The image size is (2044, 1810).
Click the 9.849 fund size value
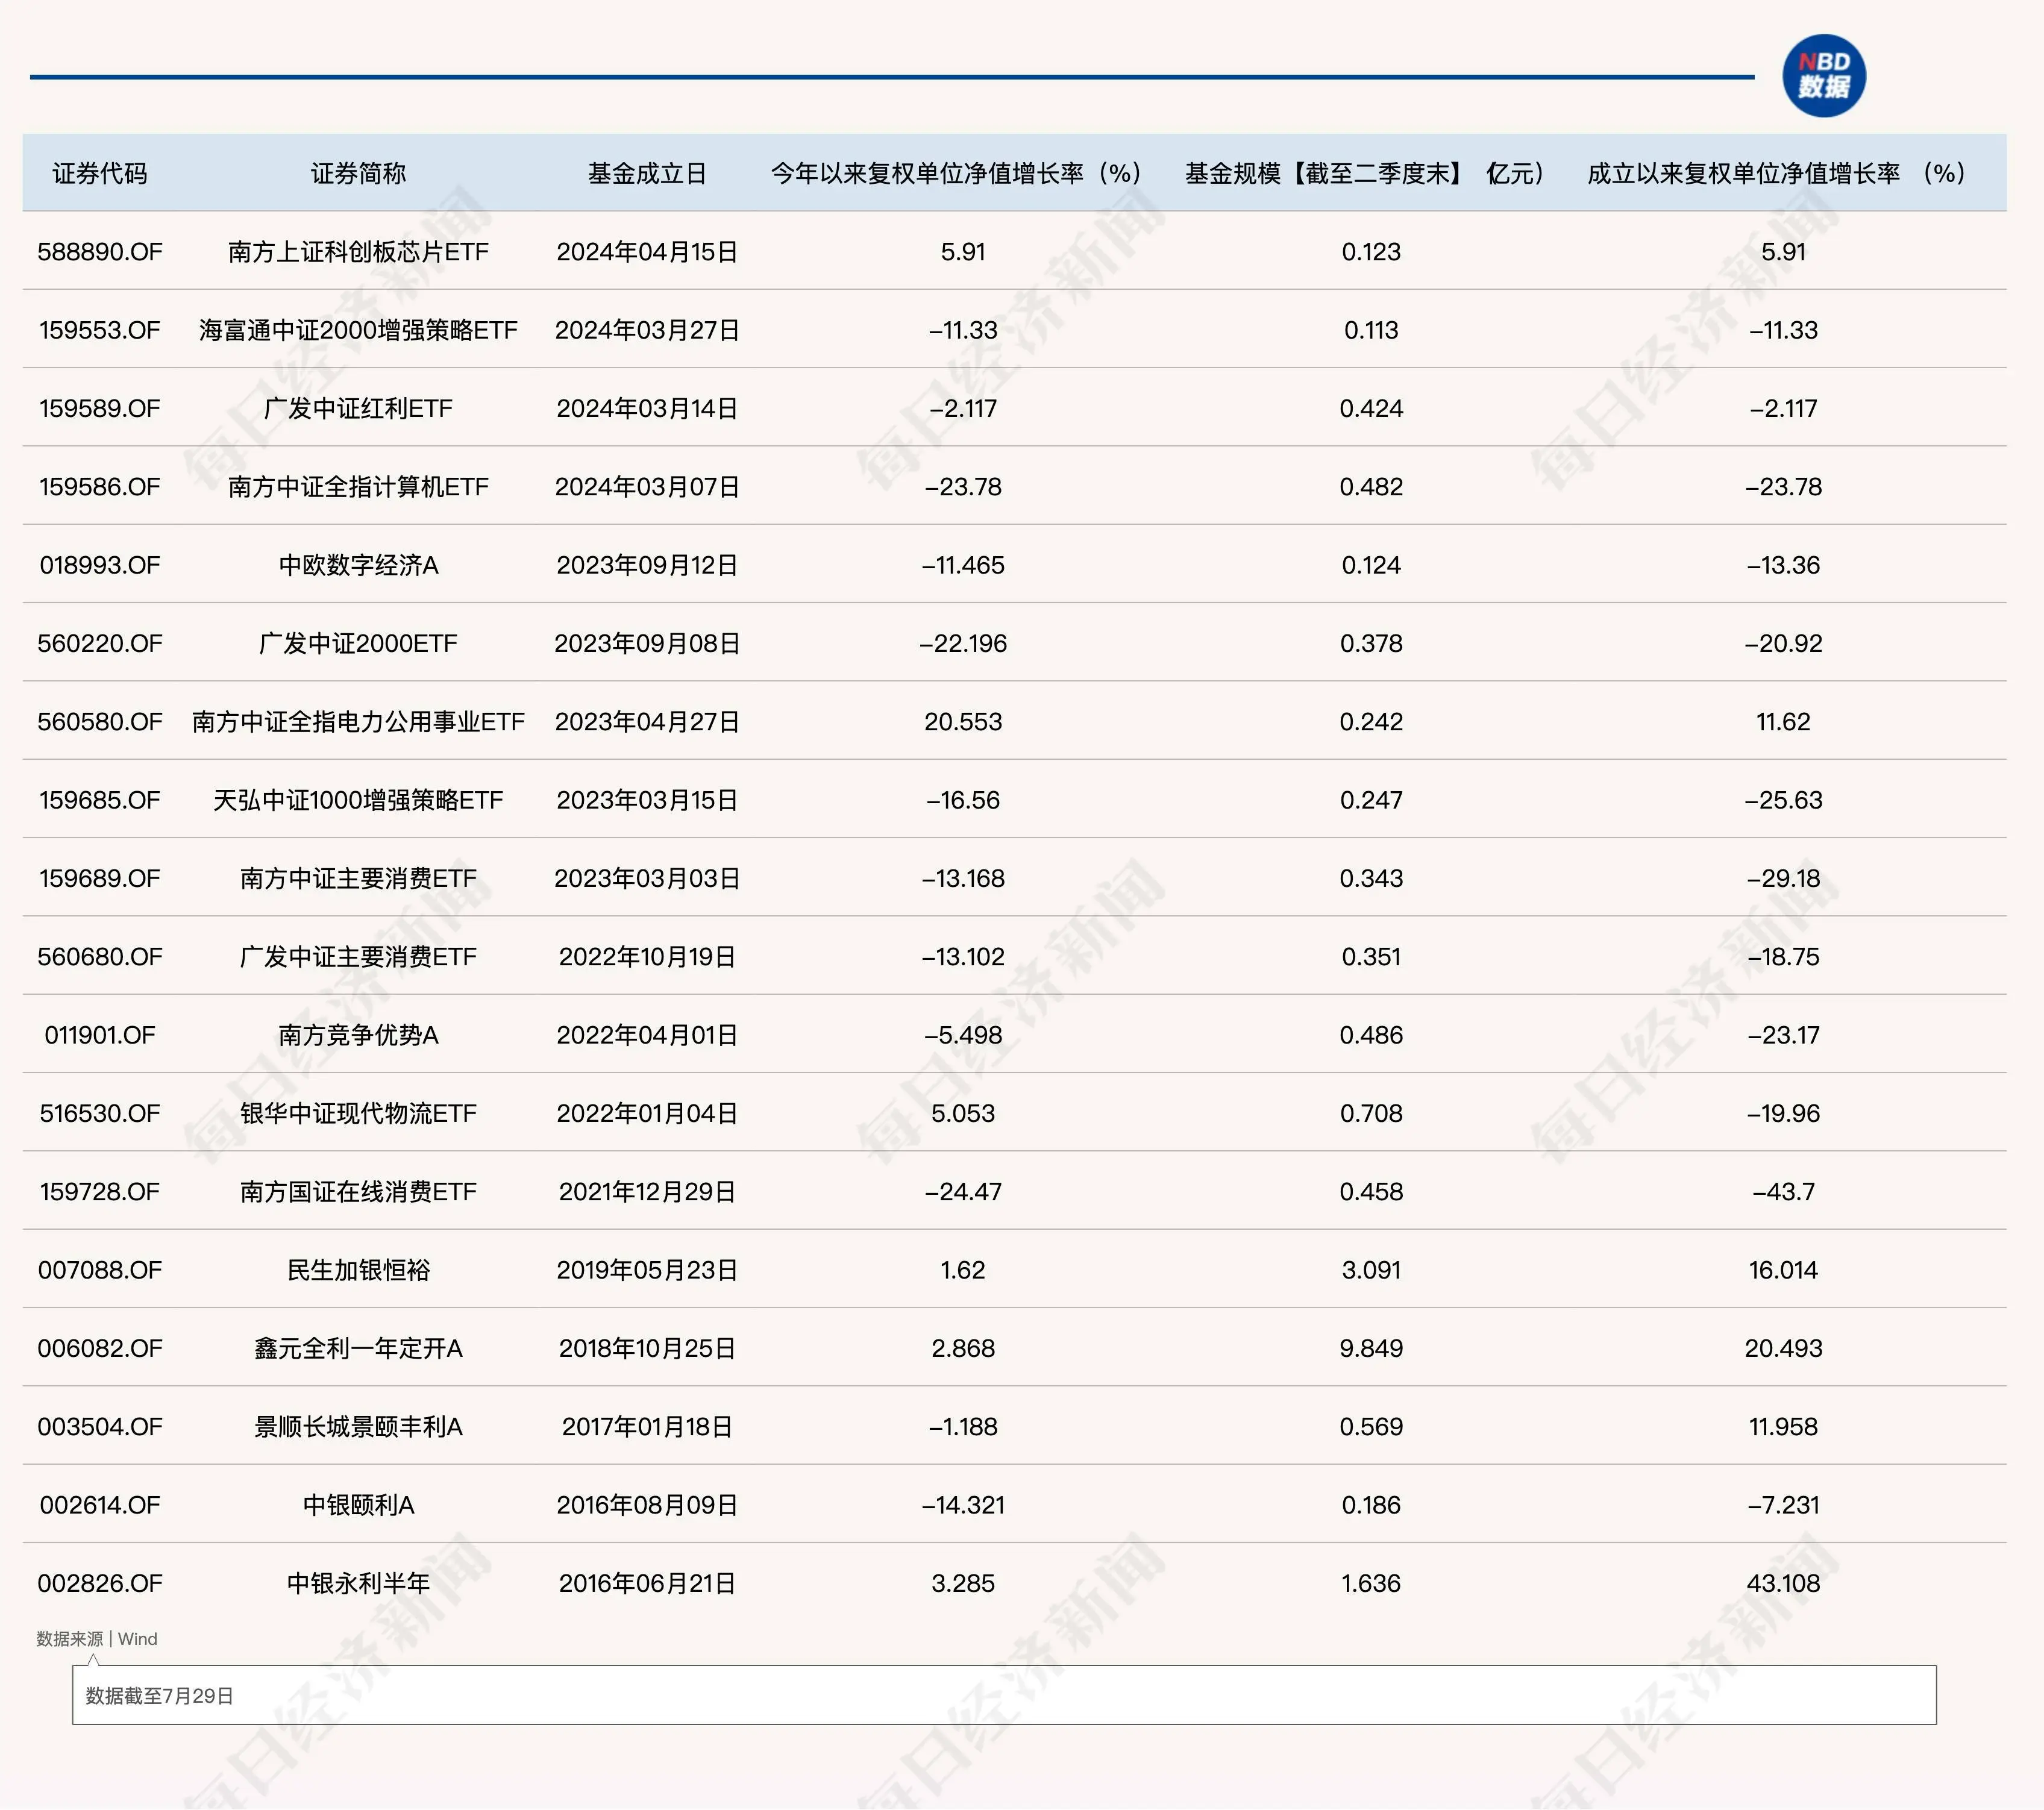point(1371,1348)
